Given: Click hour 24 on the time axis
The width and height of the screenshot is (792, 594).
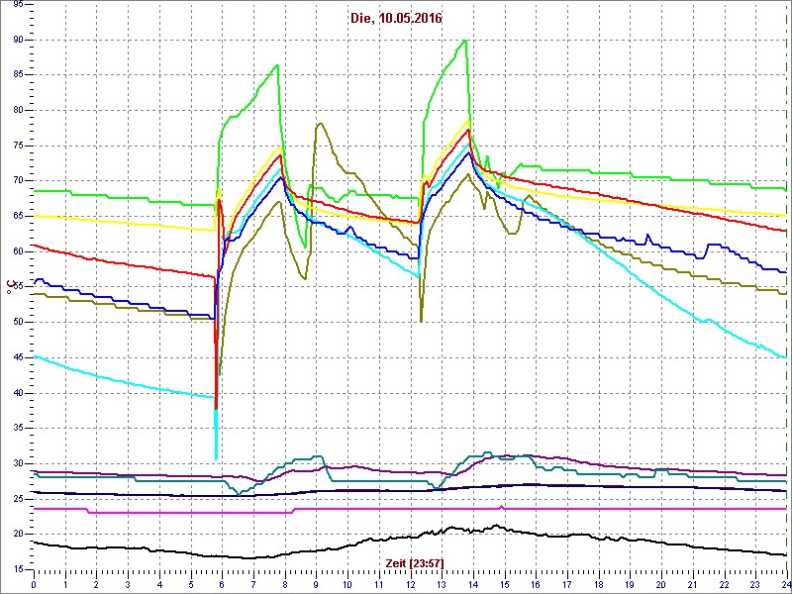Looking at the screenshot, I should (785, 584).
